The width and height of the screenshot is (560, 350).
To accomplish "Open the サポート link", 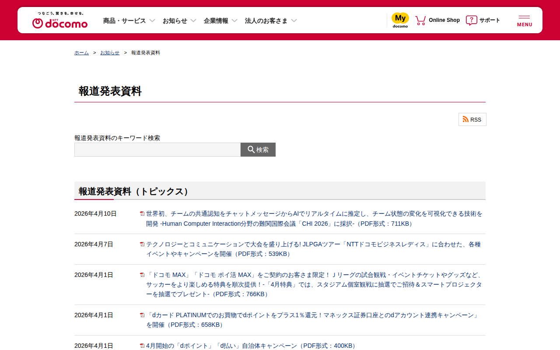I will coord(490,20).
